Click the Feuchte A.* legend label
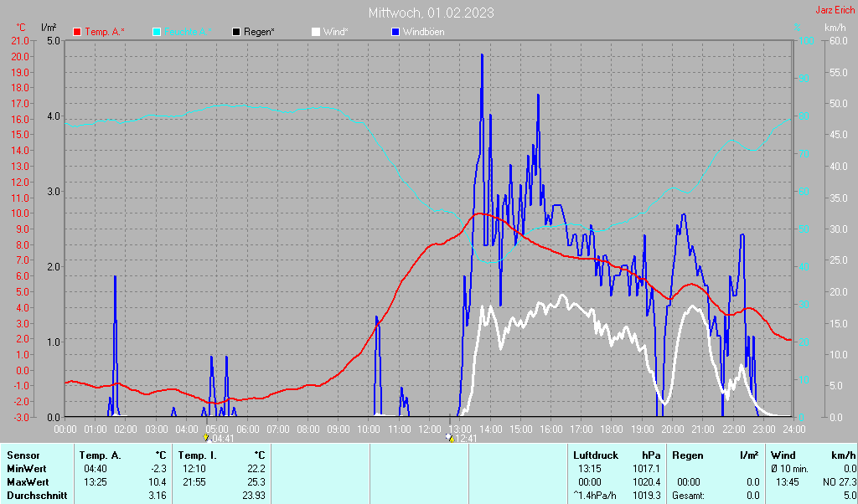 (x=188, y=33)
